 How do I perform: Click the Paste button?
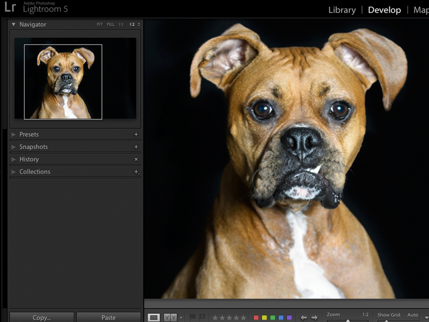(109, 317)
